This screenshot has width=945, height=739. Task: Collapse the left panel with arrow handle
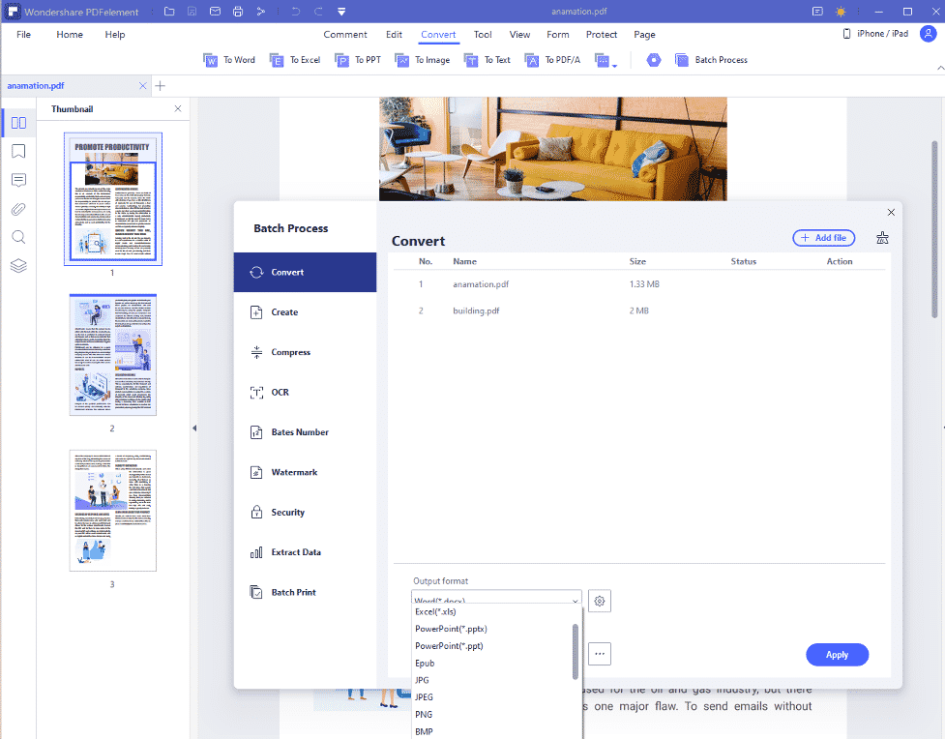coord(194,428)
